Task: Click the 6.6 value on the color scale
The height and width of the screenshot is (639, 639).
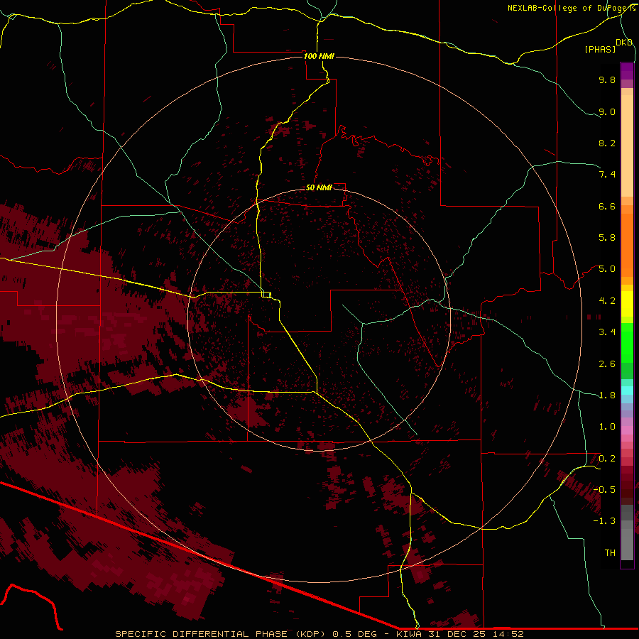Action: pyautogui.click(x=607, y=206)
